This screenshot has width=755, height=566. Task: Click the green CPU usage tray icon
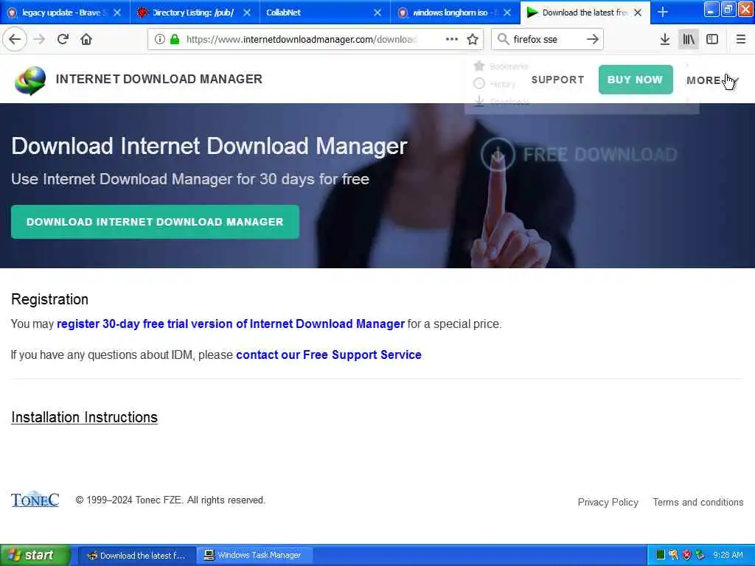tap(661, 555)
